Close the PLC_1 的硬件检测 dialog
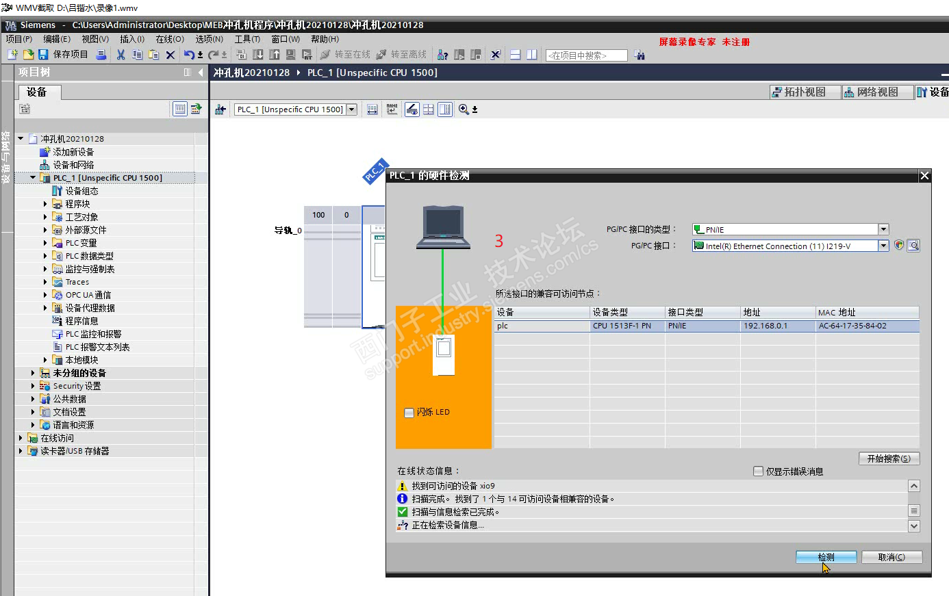 tap(924, 176)
